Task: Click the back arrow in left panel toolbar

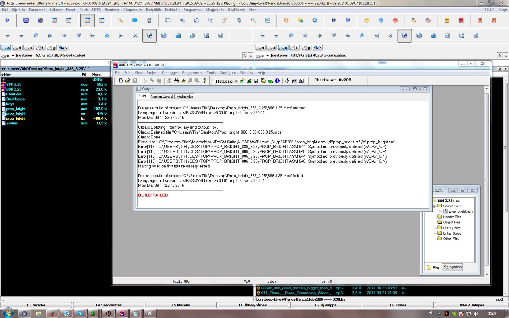Action: pos(7,35)
